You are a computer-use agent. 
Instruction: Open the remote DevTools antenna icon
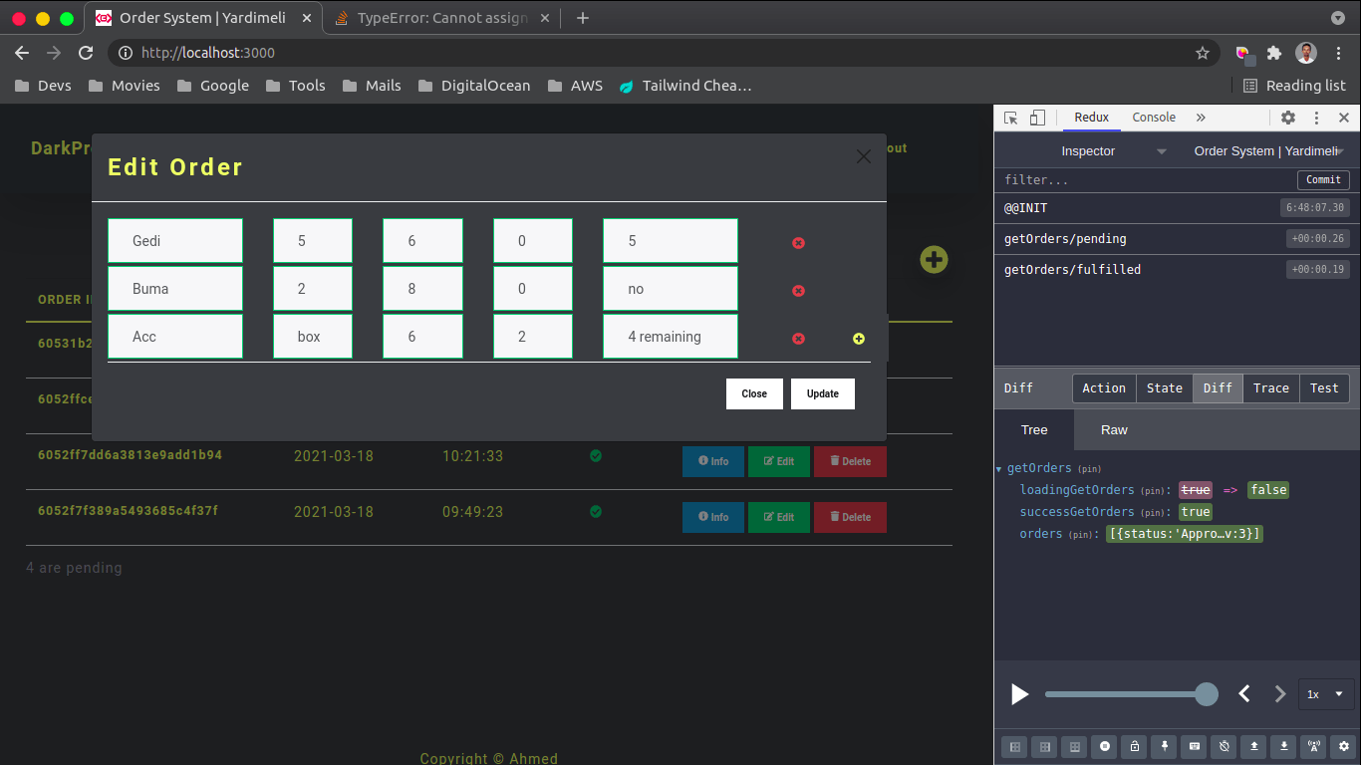1314,746
